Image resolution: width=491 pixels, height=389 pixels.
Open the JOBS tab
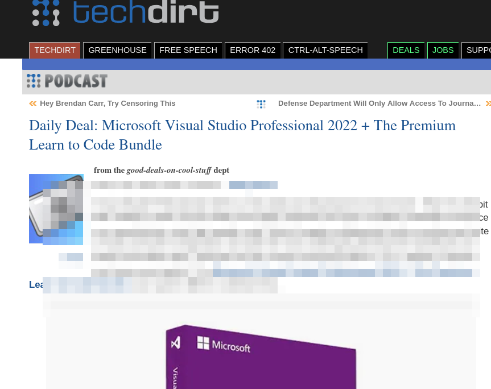(443, 50)
